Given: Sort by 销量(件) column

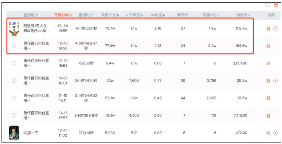Looking at the screenshot, I should tap(211, 15).
